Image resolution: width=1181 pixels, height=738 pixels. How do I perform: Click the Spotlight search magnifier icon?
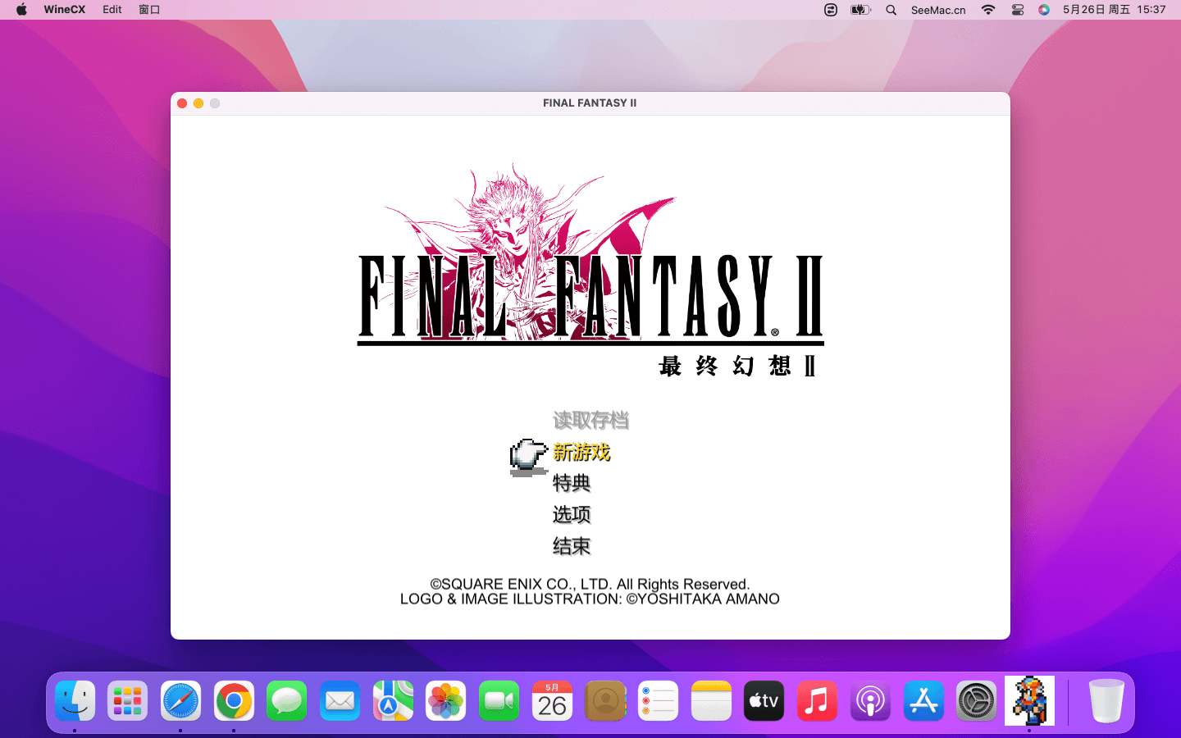pyautogui.click(x=891, y=10)
